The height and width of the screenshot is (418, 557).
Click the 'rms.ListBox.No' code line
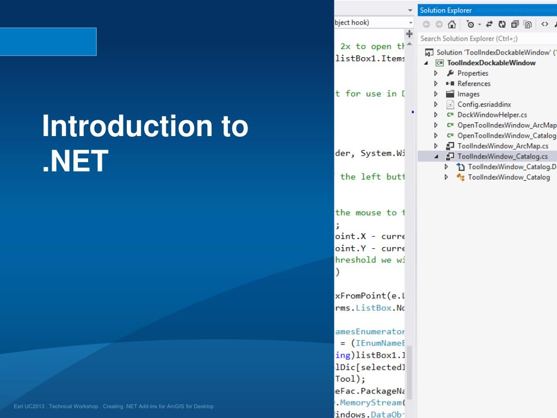click(x=369, y=308)
